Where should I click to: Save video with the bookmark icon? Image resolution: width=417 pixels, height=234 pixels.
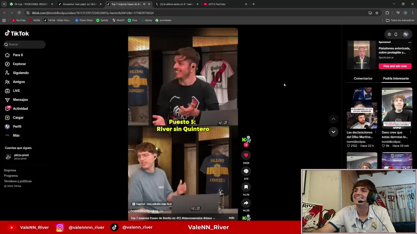click(x=246, y=187)
